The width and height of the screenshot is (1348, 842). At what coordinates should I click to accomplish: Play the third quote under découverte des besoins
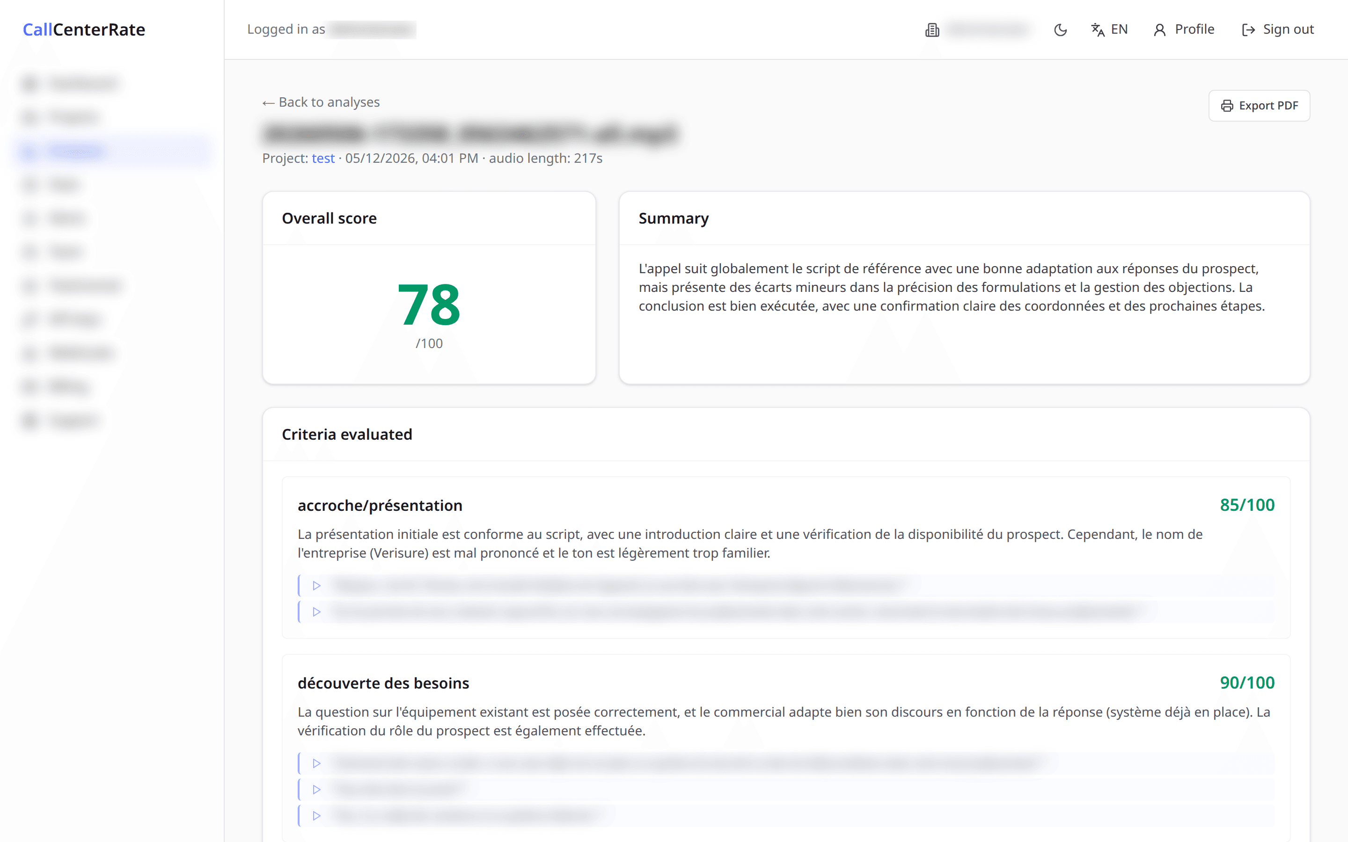coord(316,816)
